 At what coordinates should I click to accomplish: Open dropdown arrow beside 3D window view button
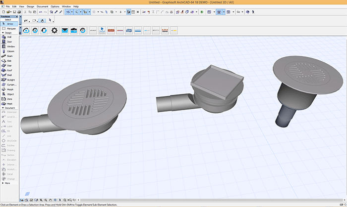pos(224,12)
